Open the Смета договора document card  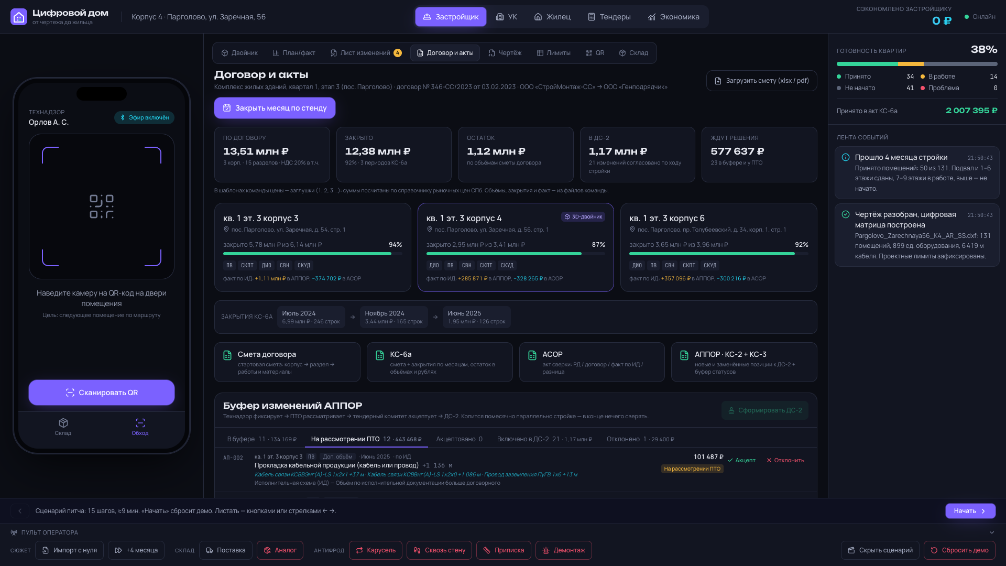coord(287,362)
